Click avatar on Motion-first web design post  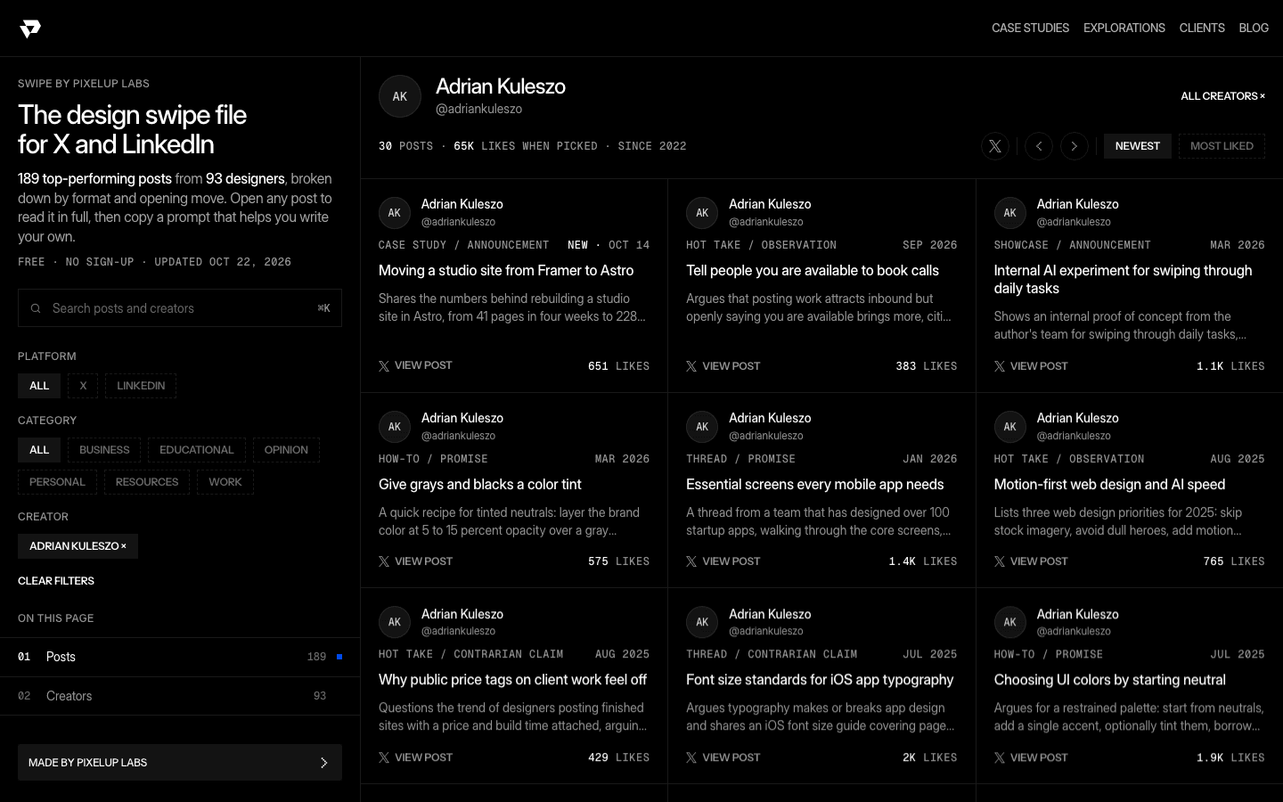pos(1010,427)
